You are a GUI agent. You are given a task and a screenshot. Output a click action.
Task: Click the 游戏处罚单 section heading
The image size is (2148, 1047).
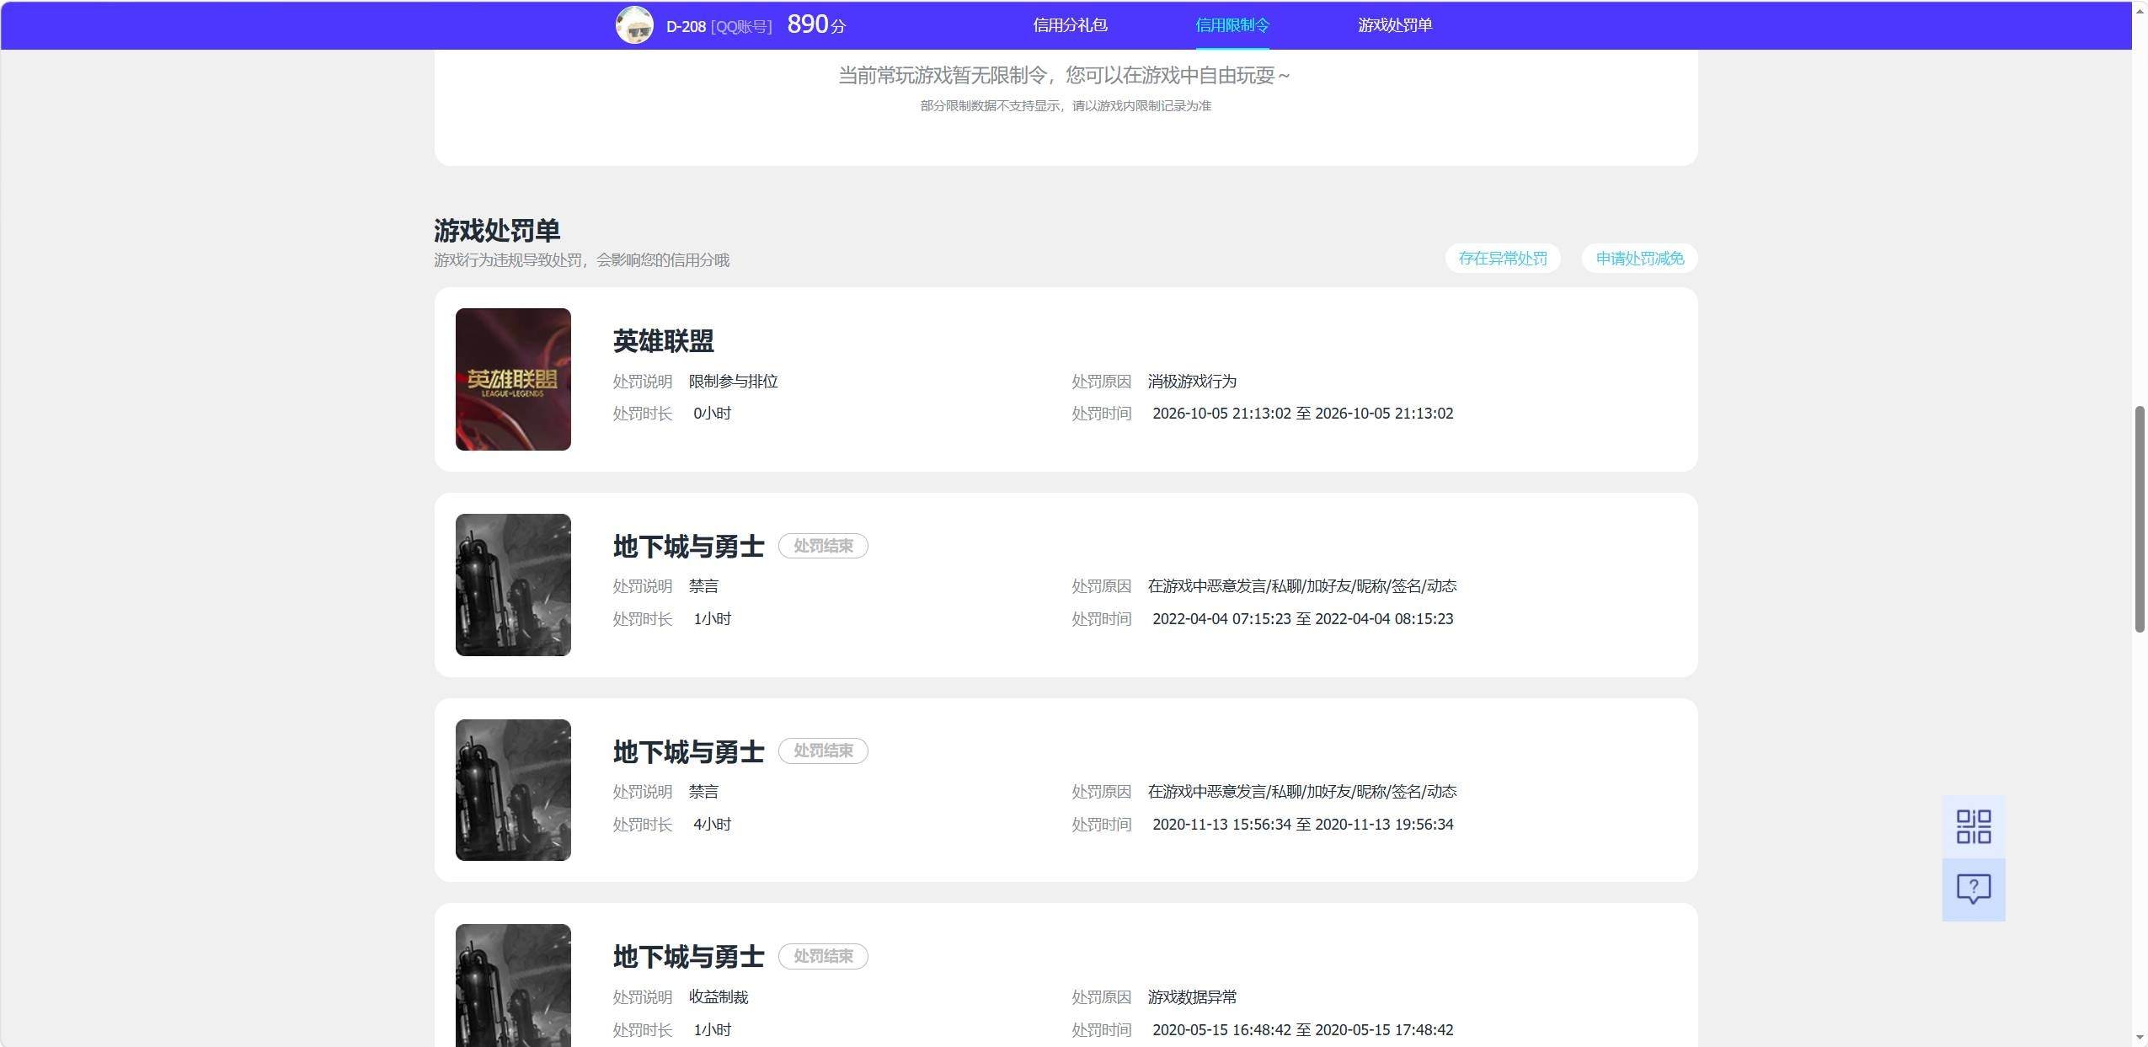pyautogui.click(x=497, y=230)
